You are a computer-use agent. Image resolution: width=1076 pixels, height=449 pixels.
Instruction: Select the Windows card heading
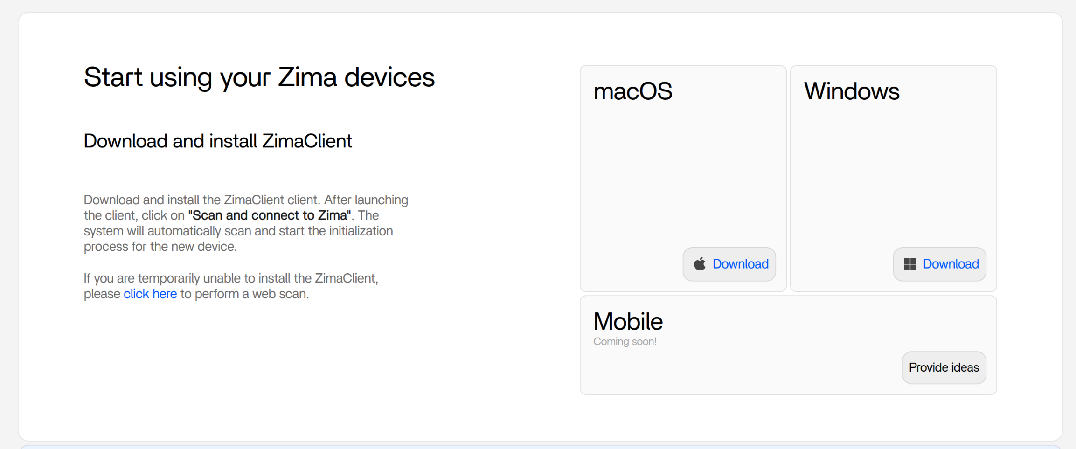(852, 91)
